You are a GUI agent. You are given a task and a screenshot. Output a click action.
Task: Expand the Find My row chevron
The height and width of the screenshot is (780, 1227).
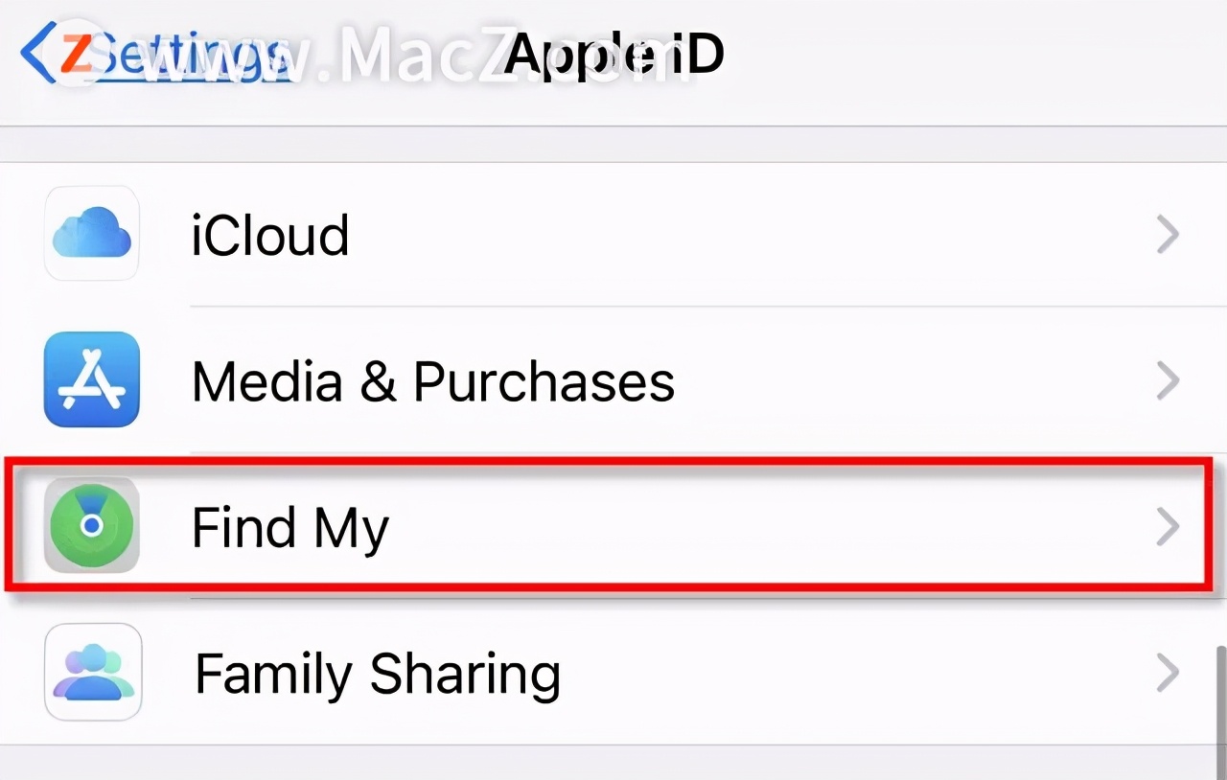click(1167, 526)
